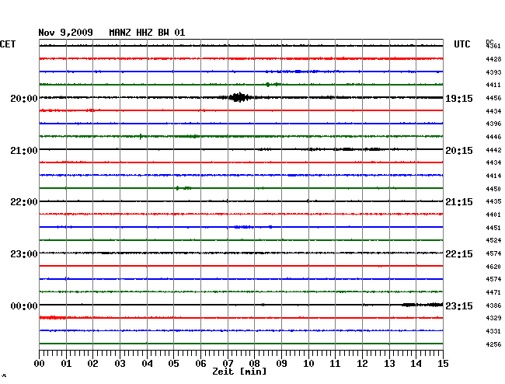Click the date 'Nov 9,2009' in the header
The width and height of the screenshot is (505, 384).
[65, 33]
